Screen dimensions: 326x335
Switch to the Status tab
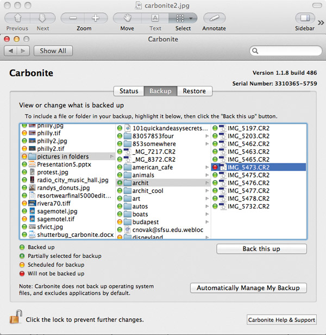point(129,91)
